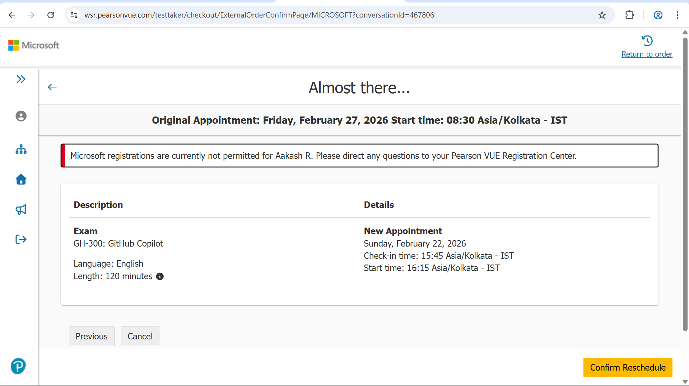Click the Pearson logo badge
Image resolution: width=689 pixels, height=386 pixels.
pos(18,366)
